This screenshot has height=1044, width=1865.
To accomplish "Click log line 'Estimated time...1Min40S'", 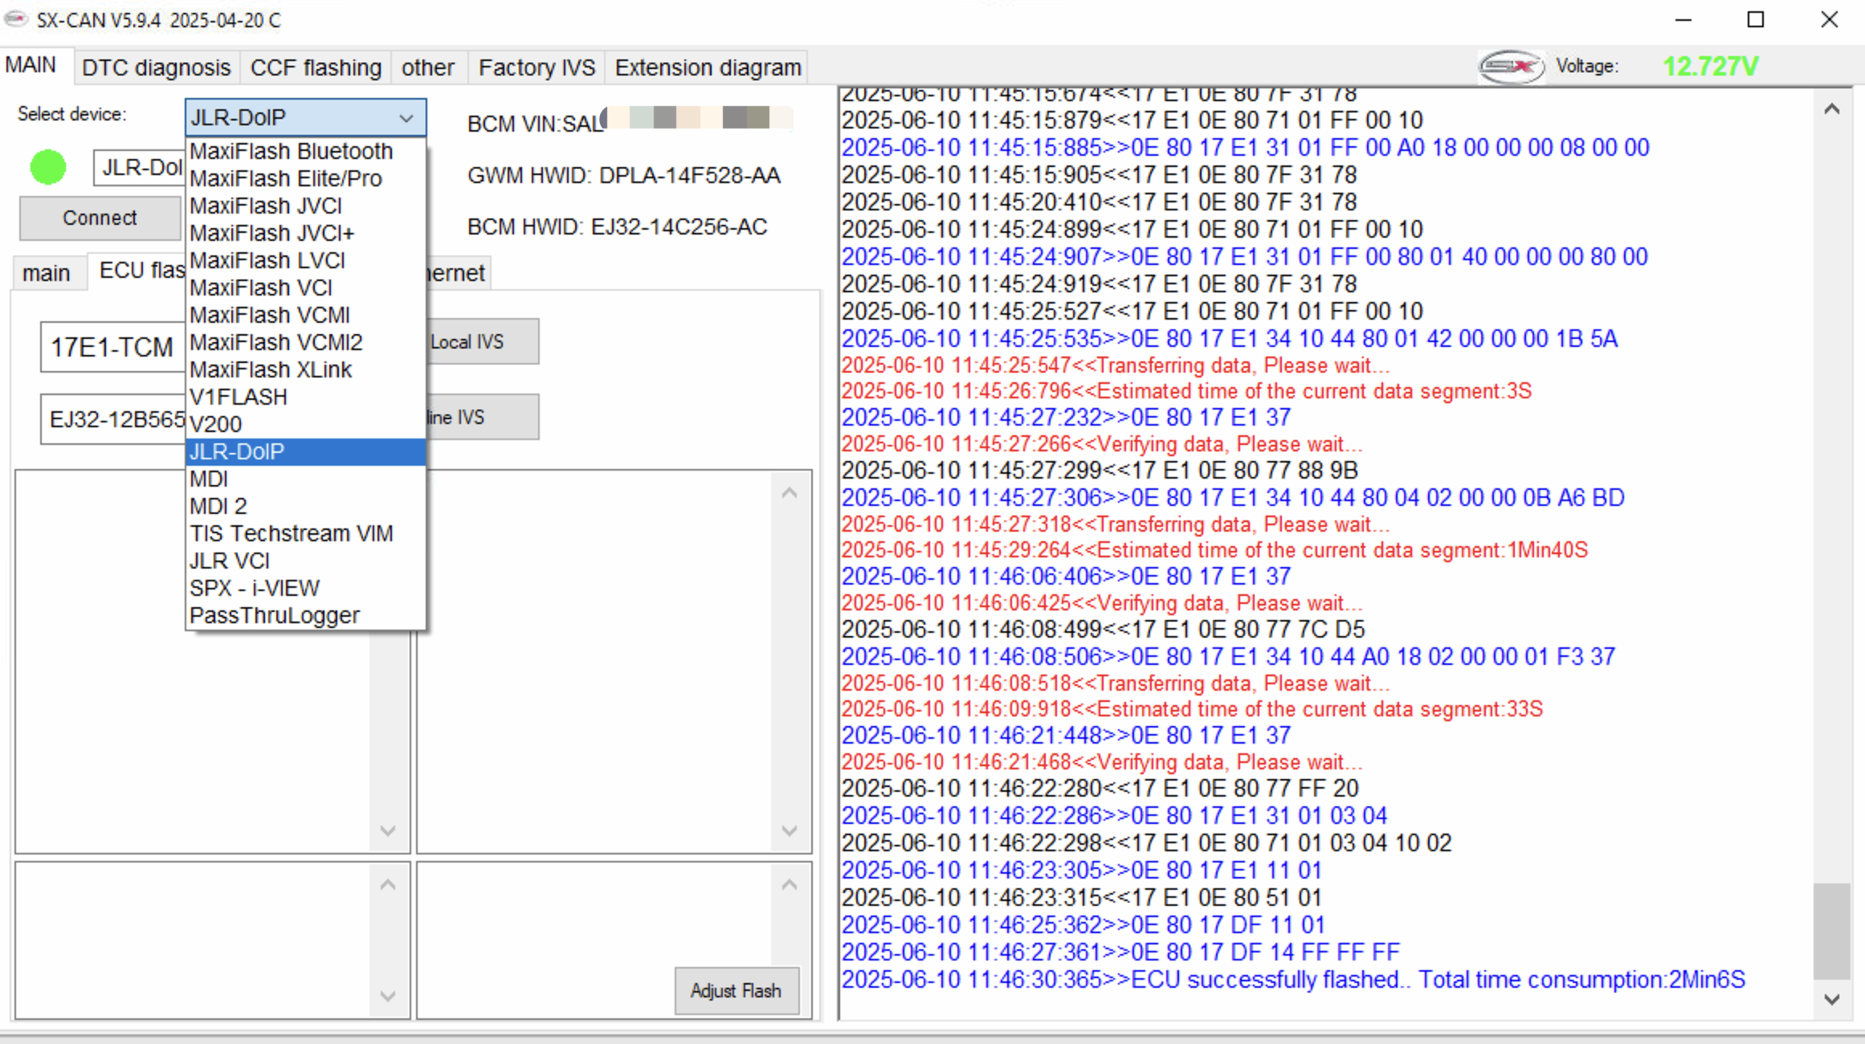I will [x=1214, y=550].
